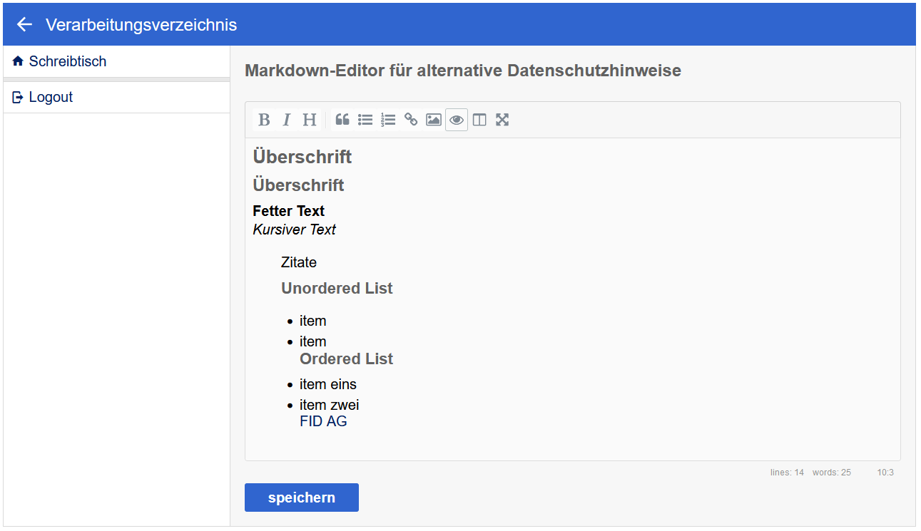The height and width of the screenshot is (531, 921).
Task: Insert an image using the picture icon
Action: click(434, 120)
